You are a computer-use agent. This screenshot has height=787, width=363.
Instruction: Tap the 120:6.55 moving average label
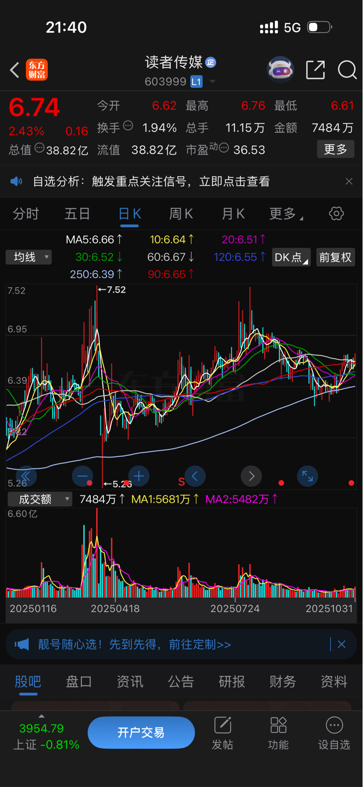coord(239,257)
